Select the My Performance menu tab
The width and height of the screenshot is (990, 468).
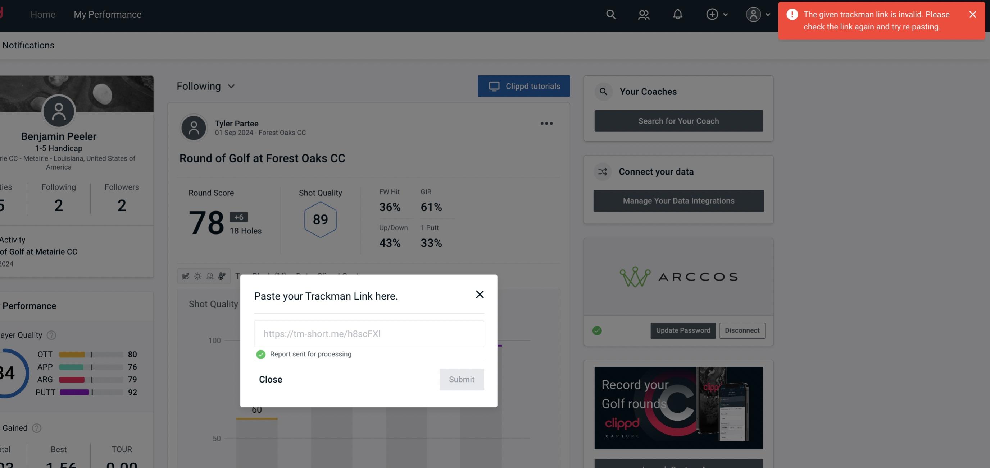(107, 14)
